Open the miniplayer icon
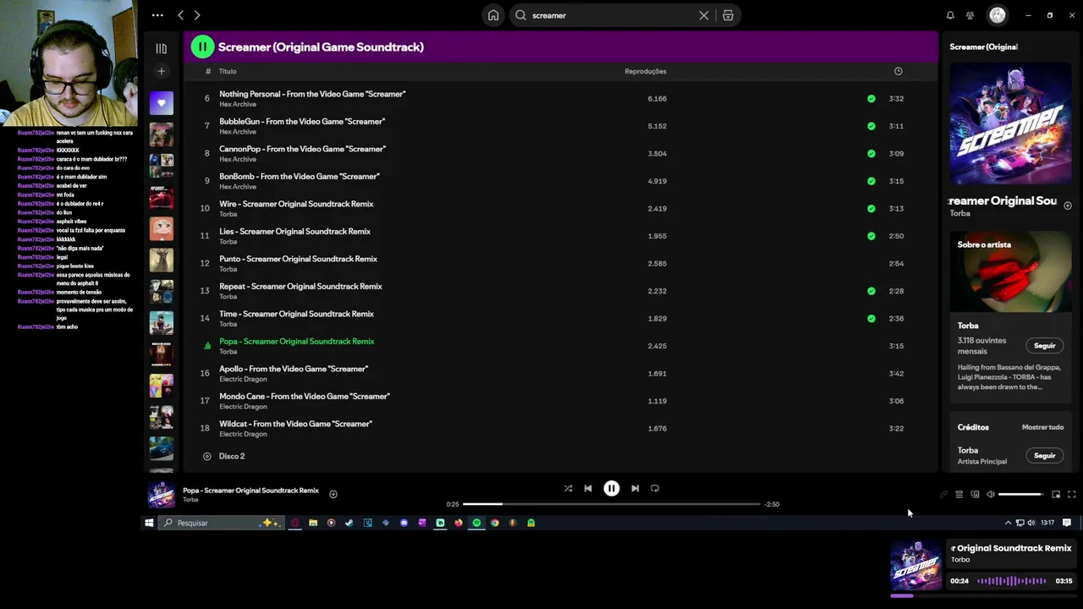 (1056, 495)
